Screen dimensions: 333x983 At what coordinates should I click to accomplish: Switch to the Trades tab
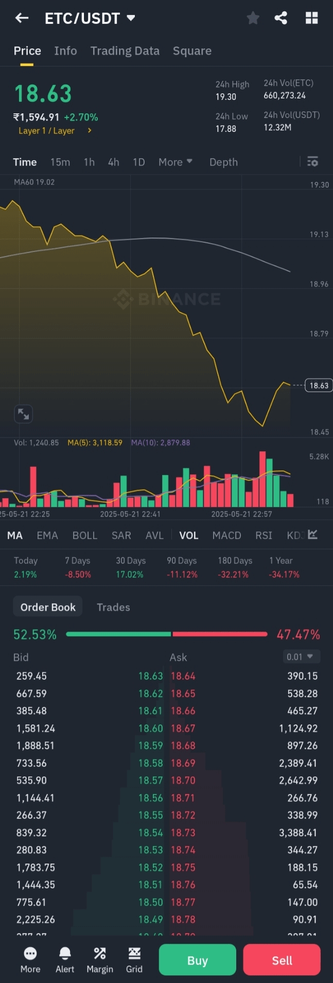(113, 607)
